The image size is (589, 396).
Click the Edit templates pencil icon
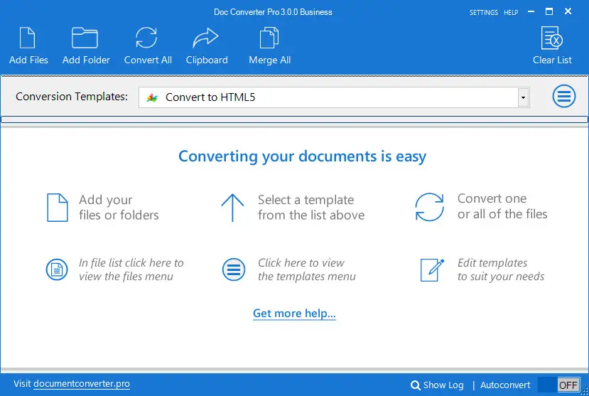click(431, 269)
